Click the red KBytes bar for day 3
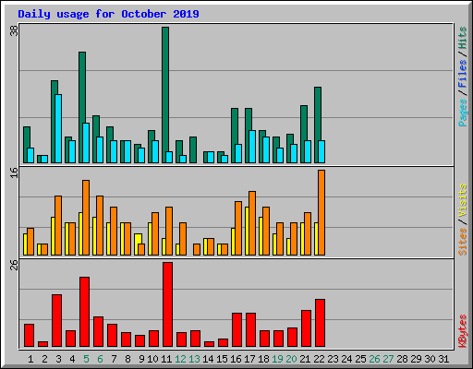473x369 pixels. point(57,320)
